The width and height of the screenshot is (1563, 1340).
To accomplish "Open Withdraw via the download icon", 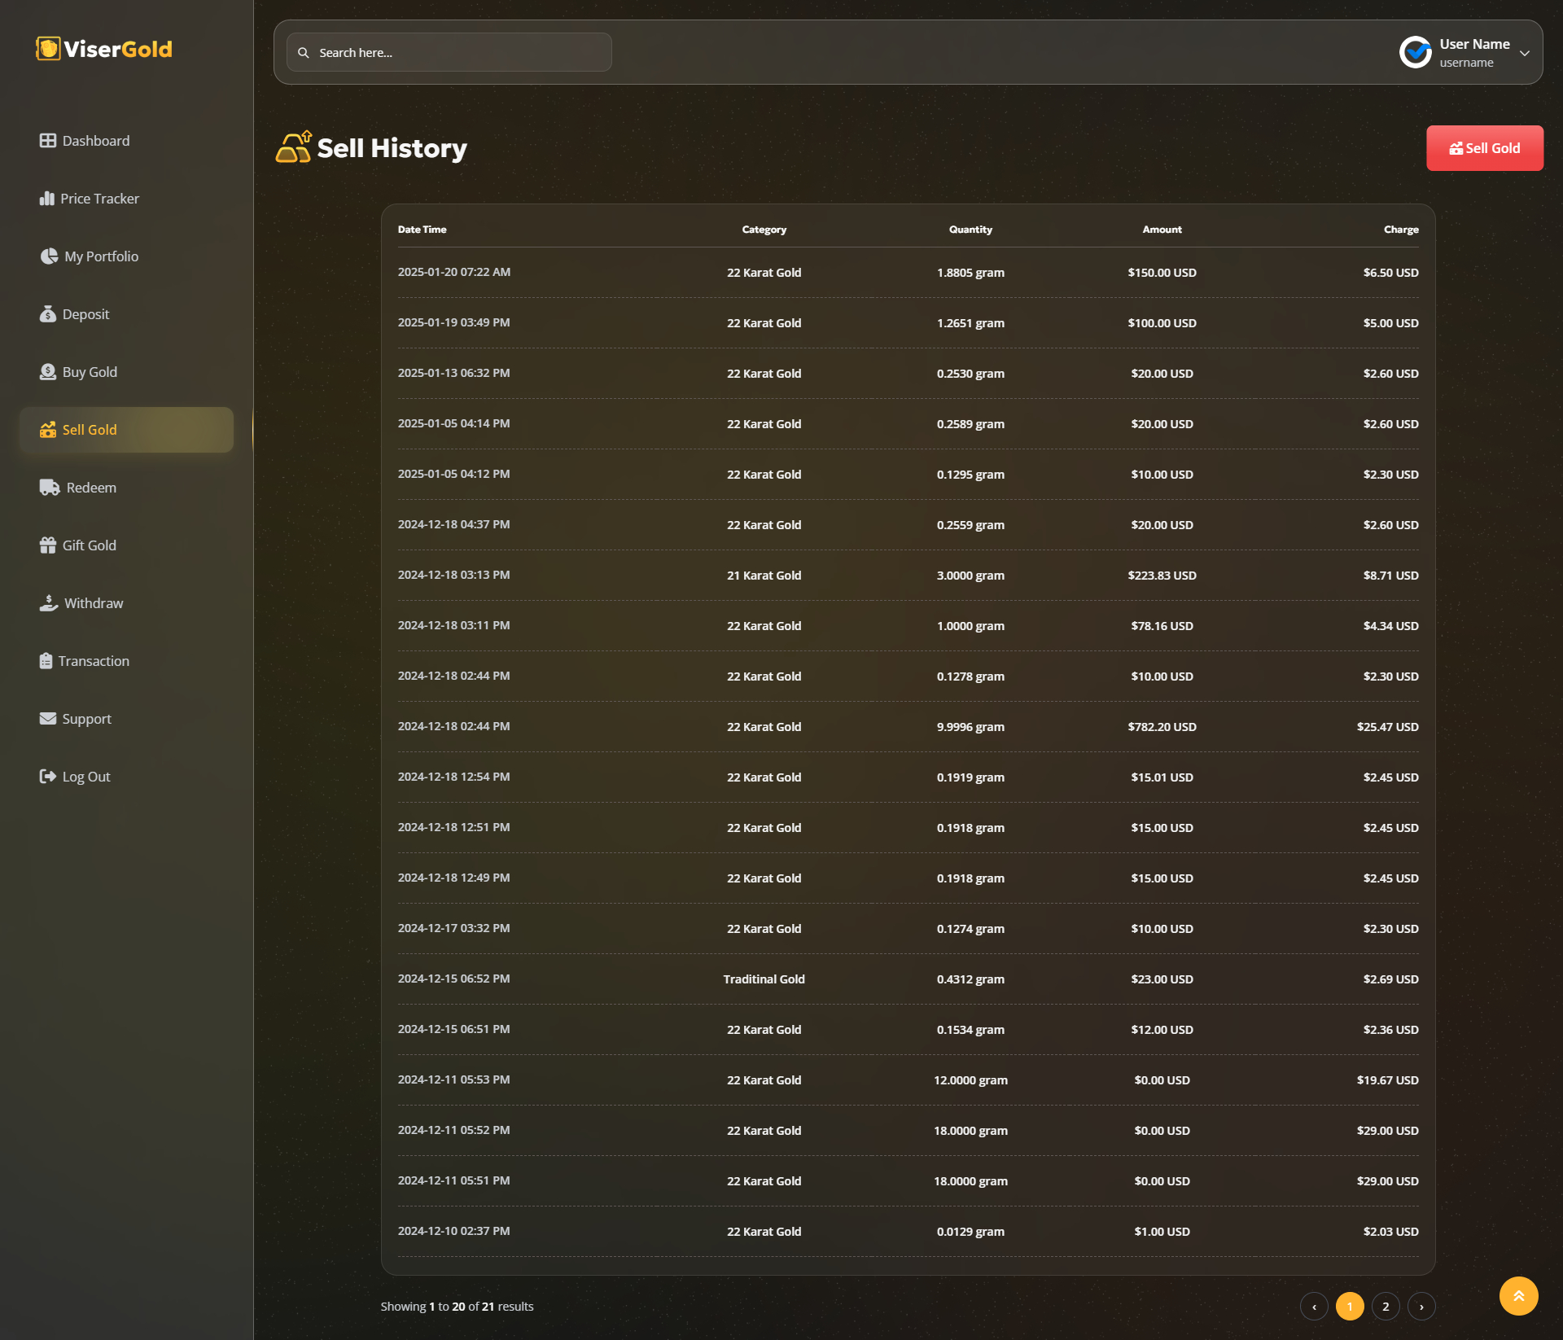I will [x=48, y=602].
